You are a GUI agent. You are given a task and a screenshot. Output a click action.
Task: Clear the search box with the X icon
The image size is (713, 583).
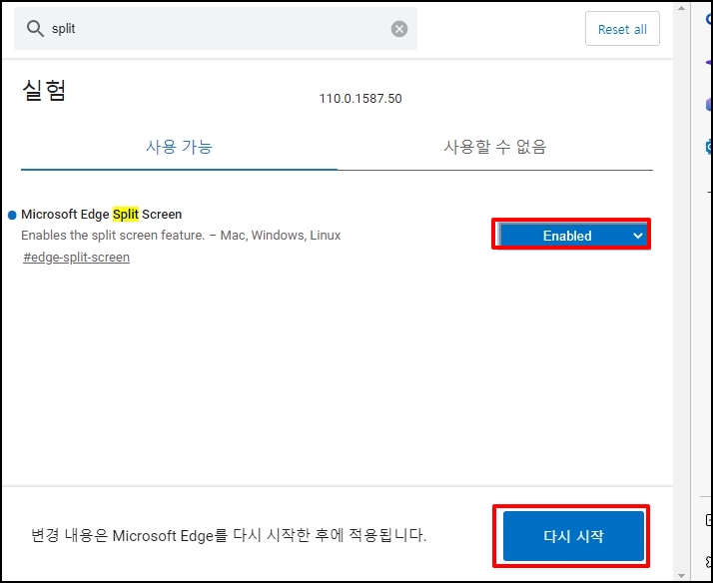coord(399,29)
